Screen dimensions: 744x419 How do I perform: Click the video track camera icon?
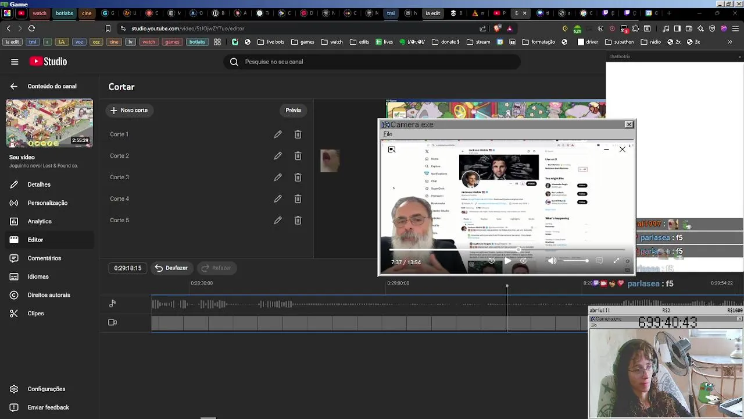coord(113,322)
